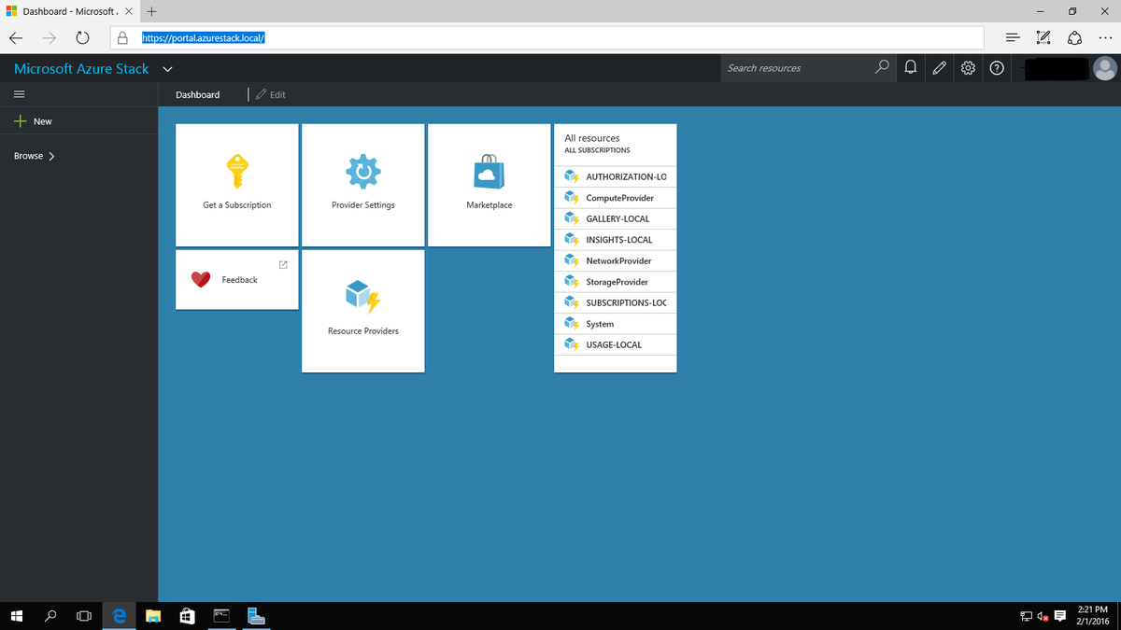Image resolution: width=1121 pixels, height=630 pixels.
Task: Click the Edge share icon
Action: tap(1074, 38)
